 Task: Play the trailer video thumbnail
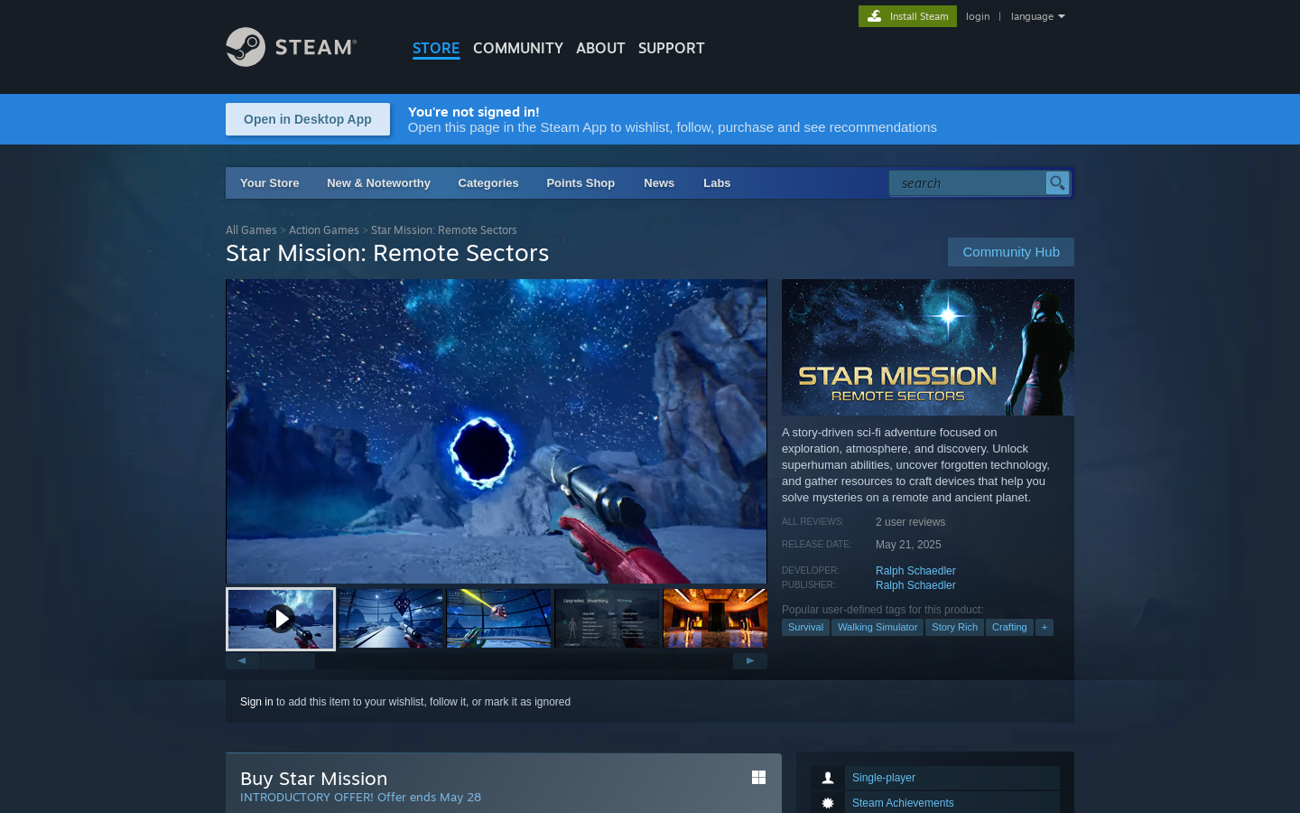pos(281,619)
